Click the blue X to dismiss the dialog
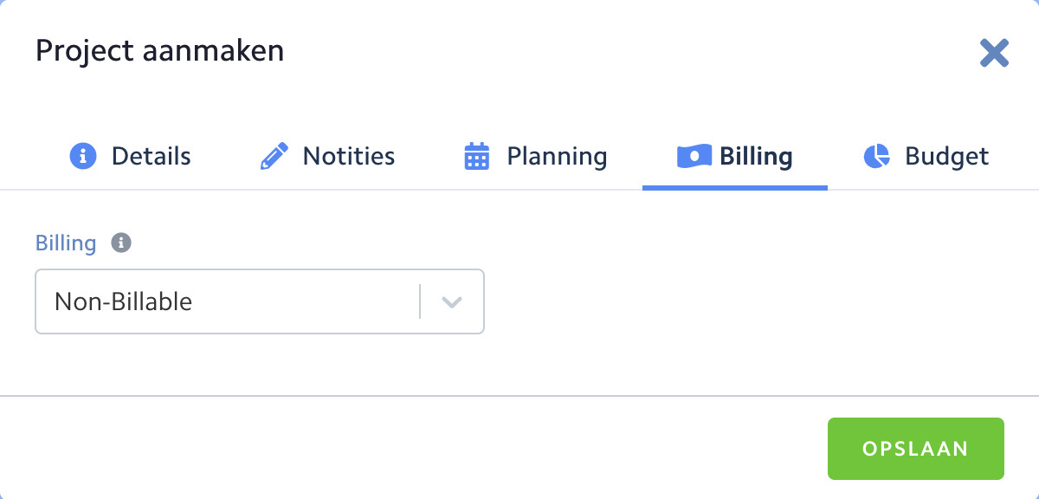 994,53
